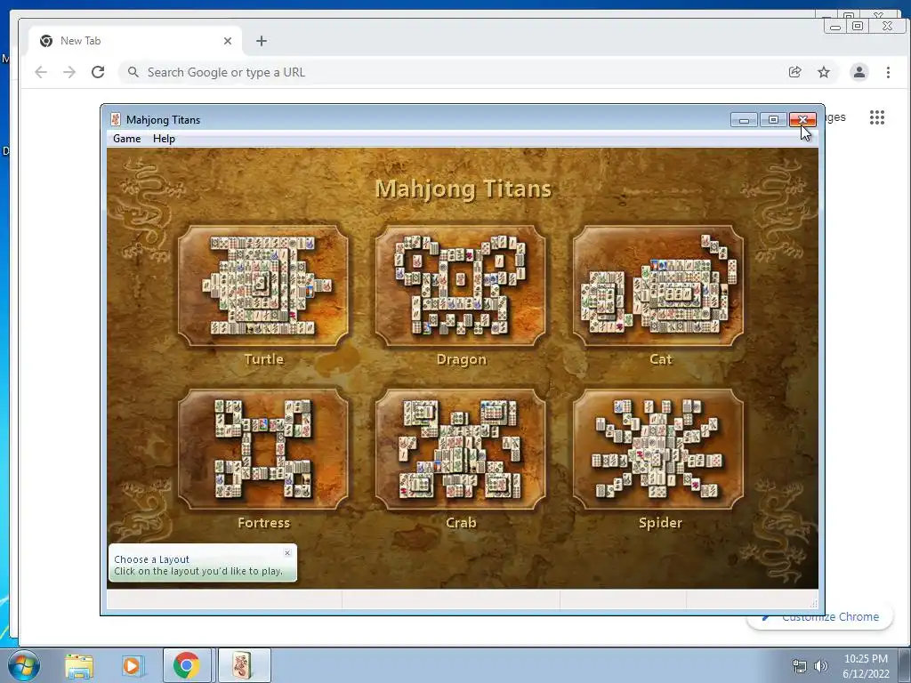
Task: Launch Windows Media Player from taskbar
Action: 133,666
